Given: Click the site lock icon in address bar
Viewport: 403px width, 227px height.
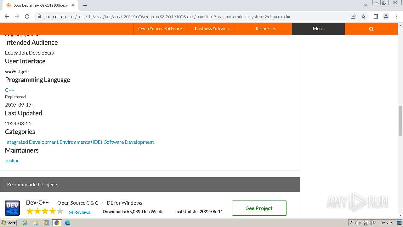Looking at the screenshot, I should (39, 16).
